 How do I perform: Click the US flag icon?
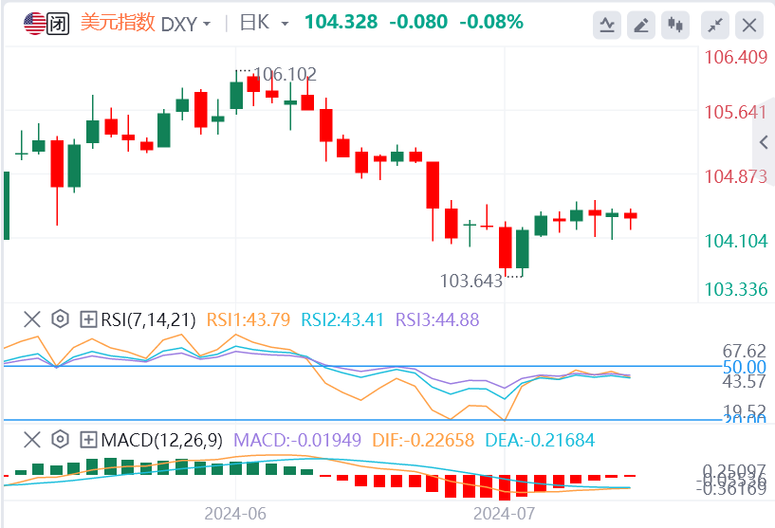coord(34,24)
